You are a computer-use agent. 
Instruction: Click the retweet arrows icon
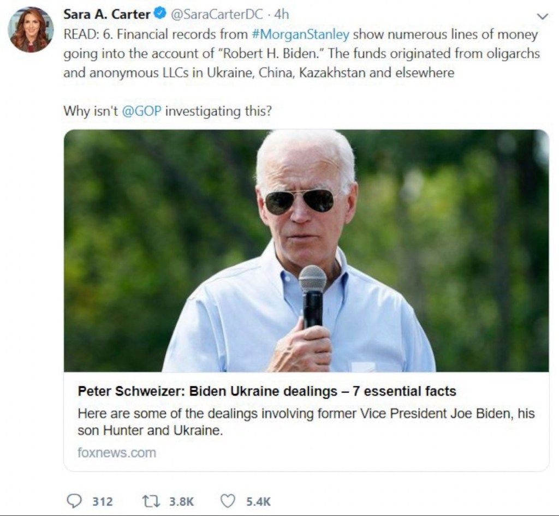click(x=150, y=501)
